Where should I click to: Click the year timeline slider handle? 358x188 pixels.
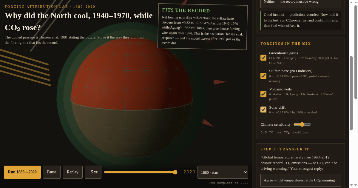tap(175, 172)
